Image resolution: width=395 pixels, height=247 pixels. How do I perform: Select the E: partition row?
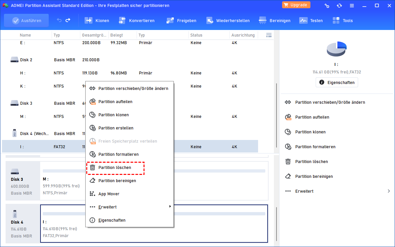coord(130,43)
